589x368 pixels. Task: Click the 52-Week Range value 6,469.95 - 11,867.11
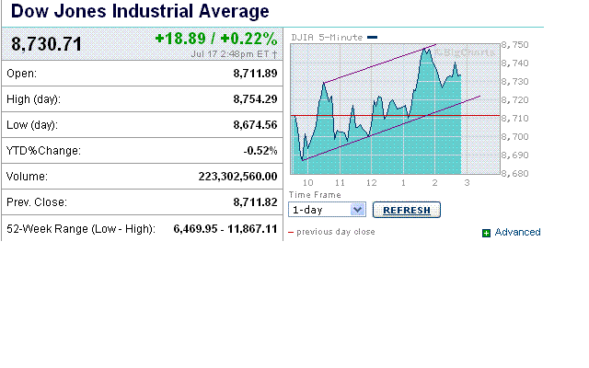click(225, 229)
